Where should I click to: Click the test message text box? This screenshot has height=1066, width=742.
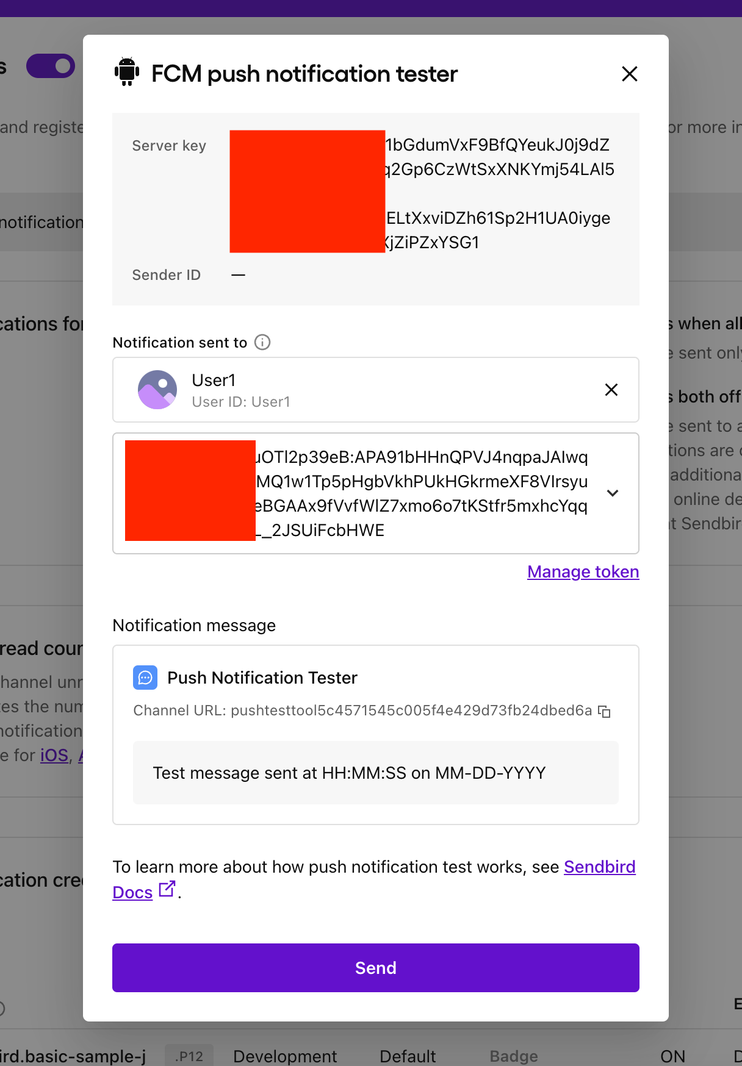pyautogui.click(x=376, y=773)
